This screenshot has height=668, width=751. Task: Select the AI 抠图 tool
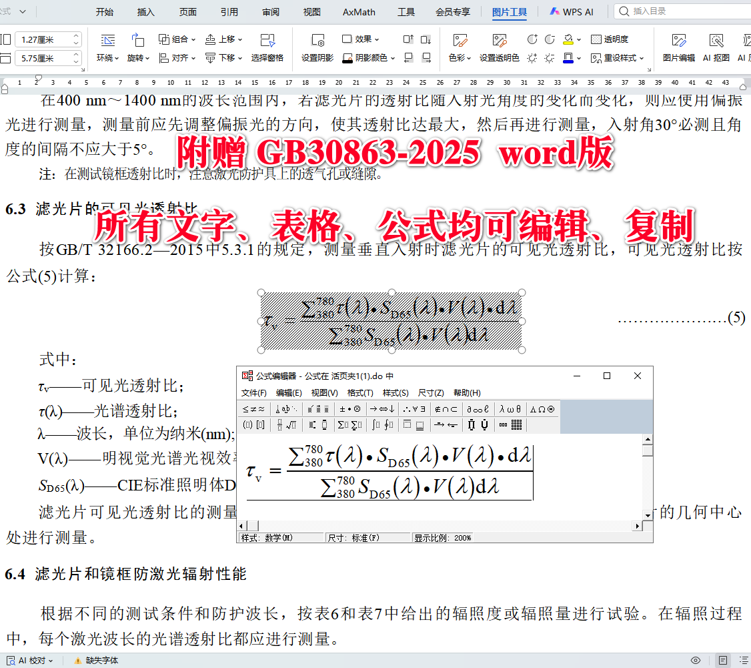coord(715,47)
